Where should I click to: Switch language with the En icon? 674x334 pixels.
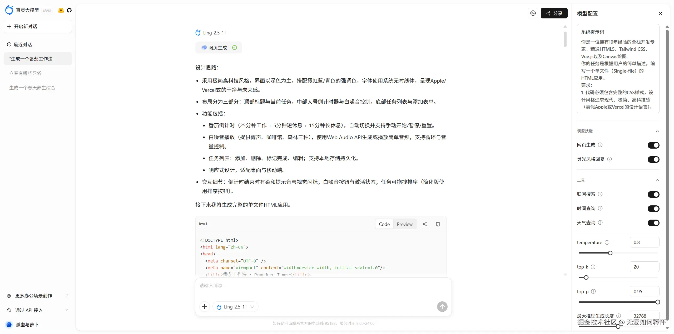click(533, 13)
